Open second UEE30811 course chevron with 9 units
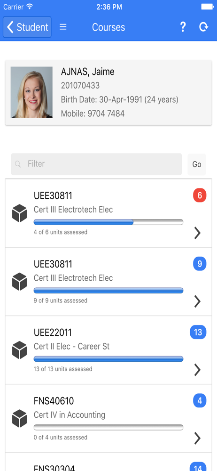This screenshot has width=217, height=471. [x=197, y=301]
